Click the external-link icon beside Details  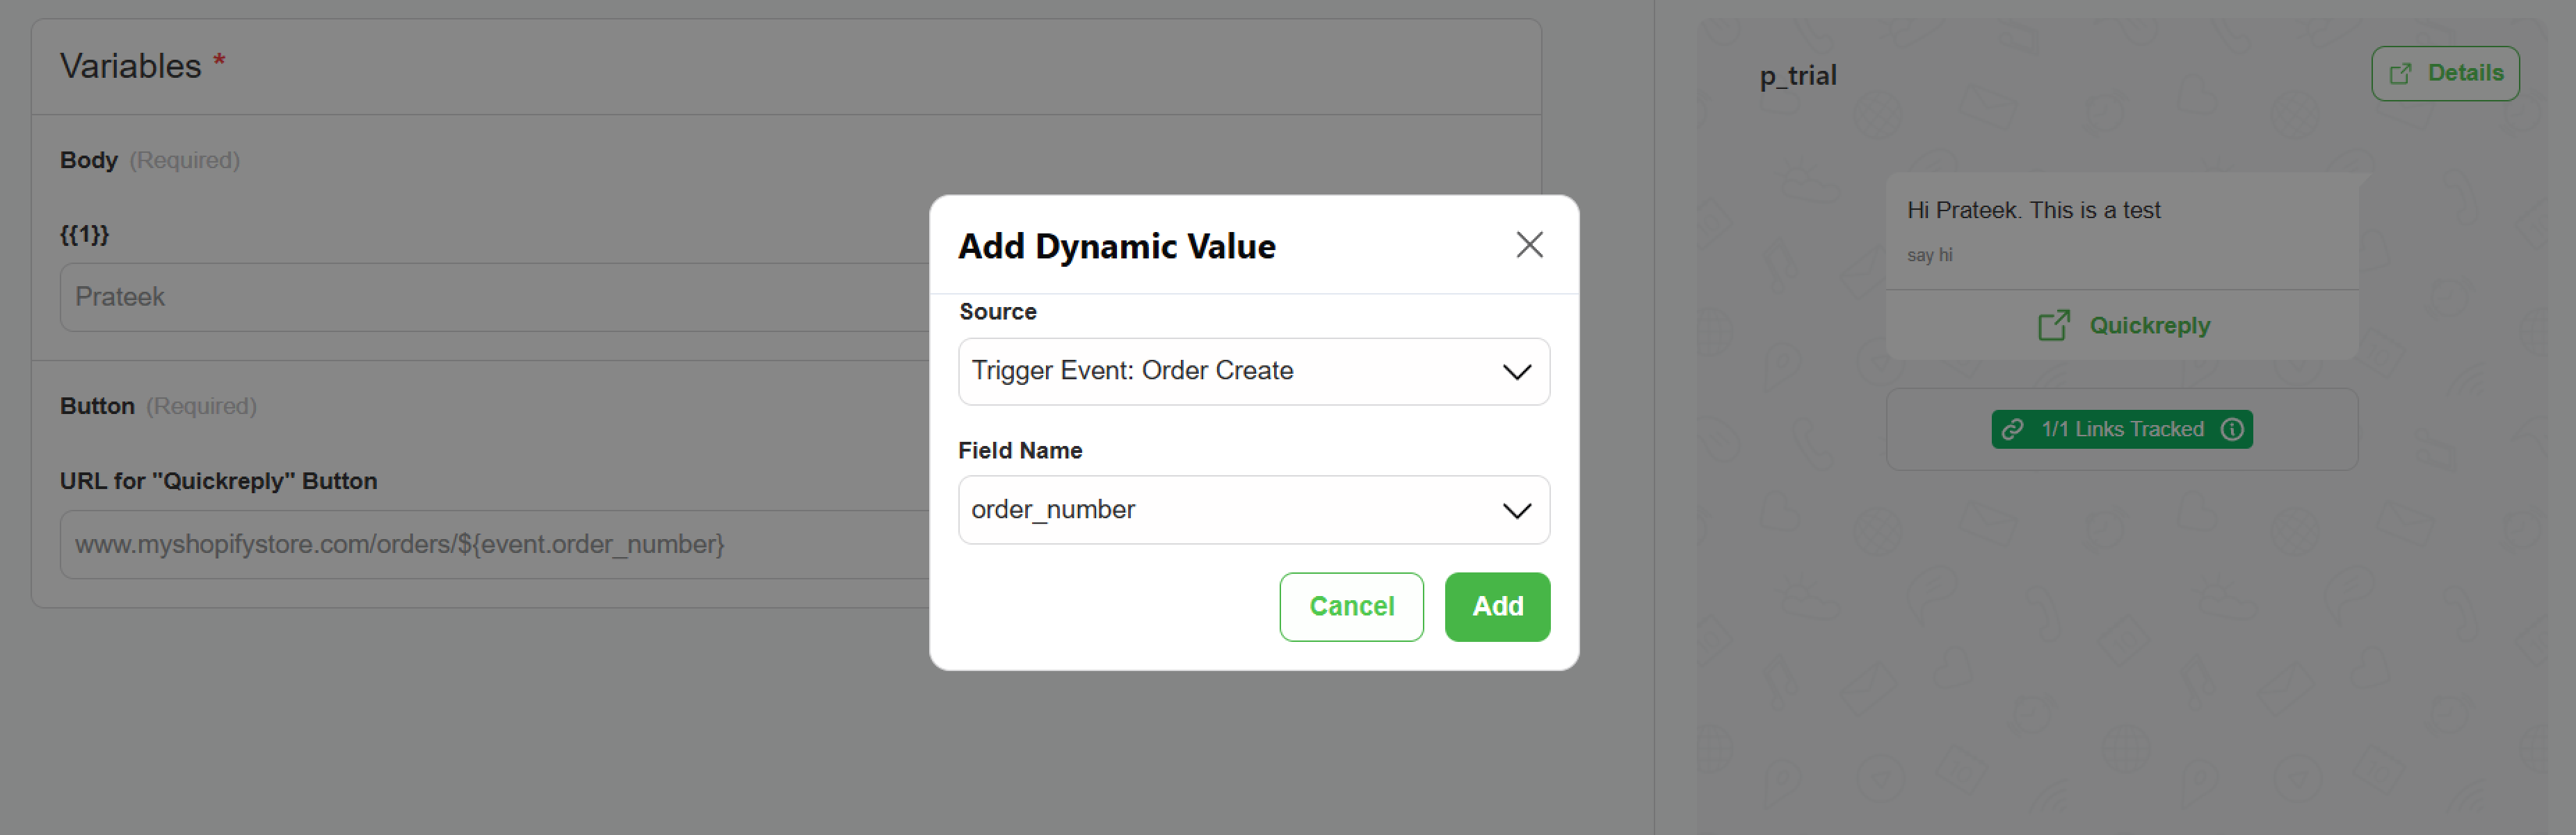point(2400,74)
